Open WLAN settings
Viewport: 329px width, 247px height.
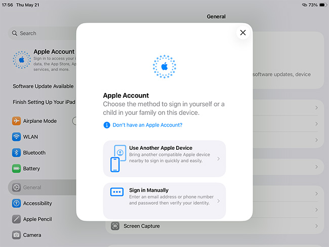coord(42,137)
